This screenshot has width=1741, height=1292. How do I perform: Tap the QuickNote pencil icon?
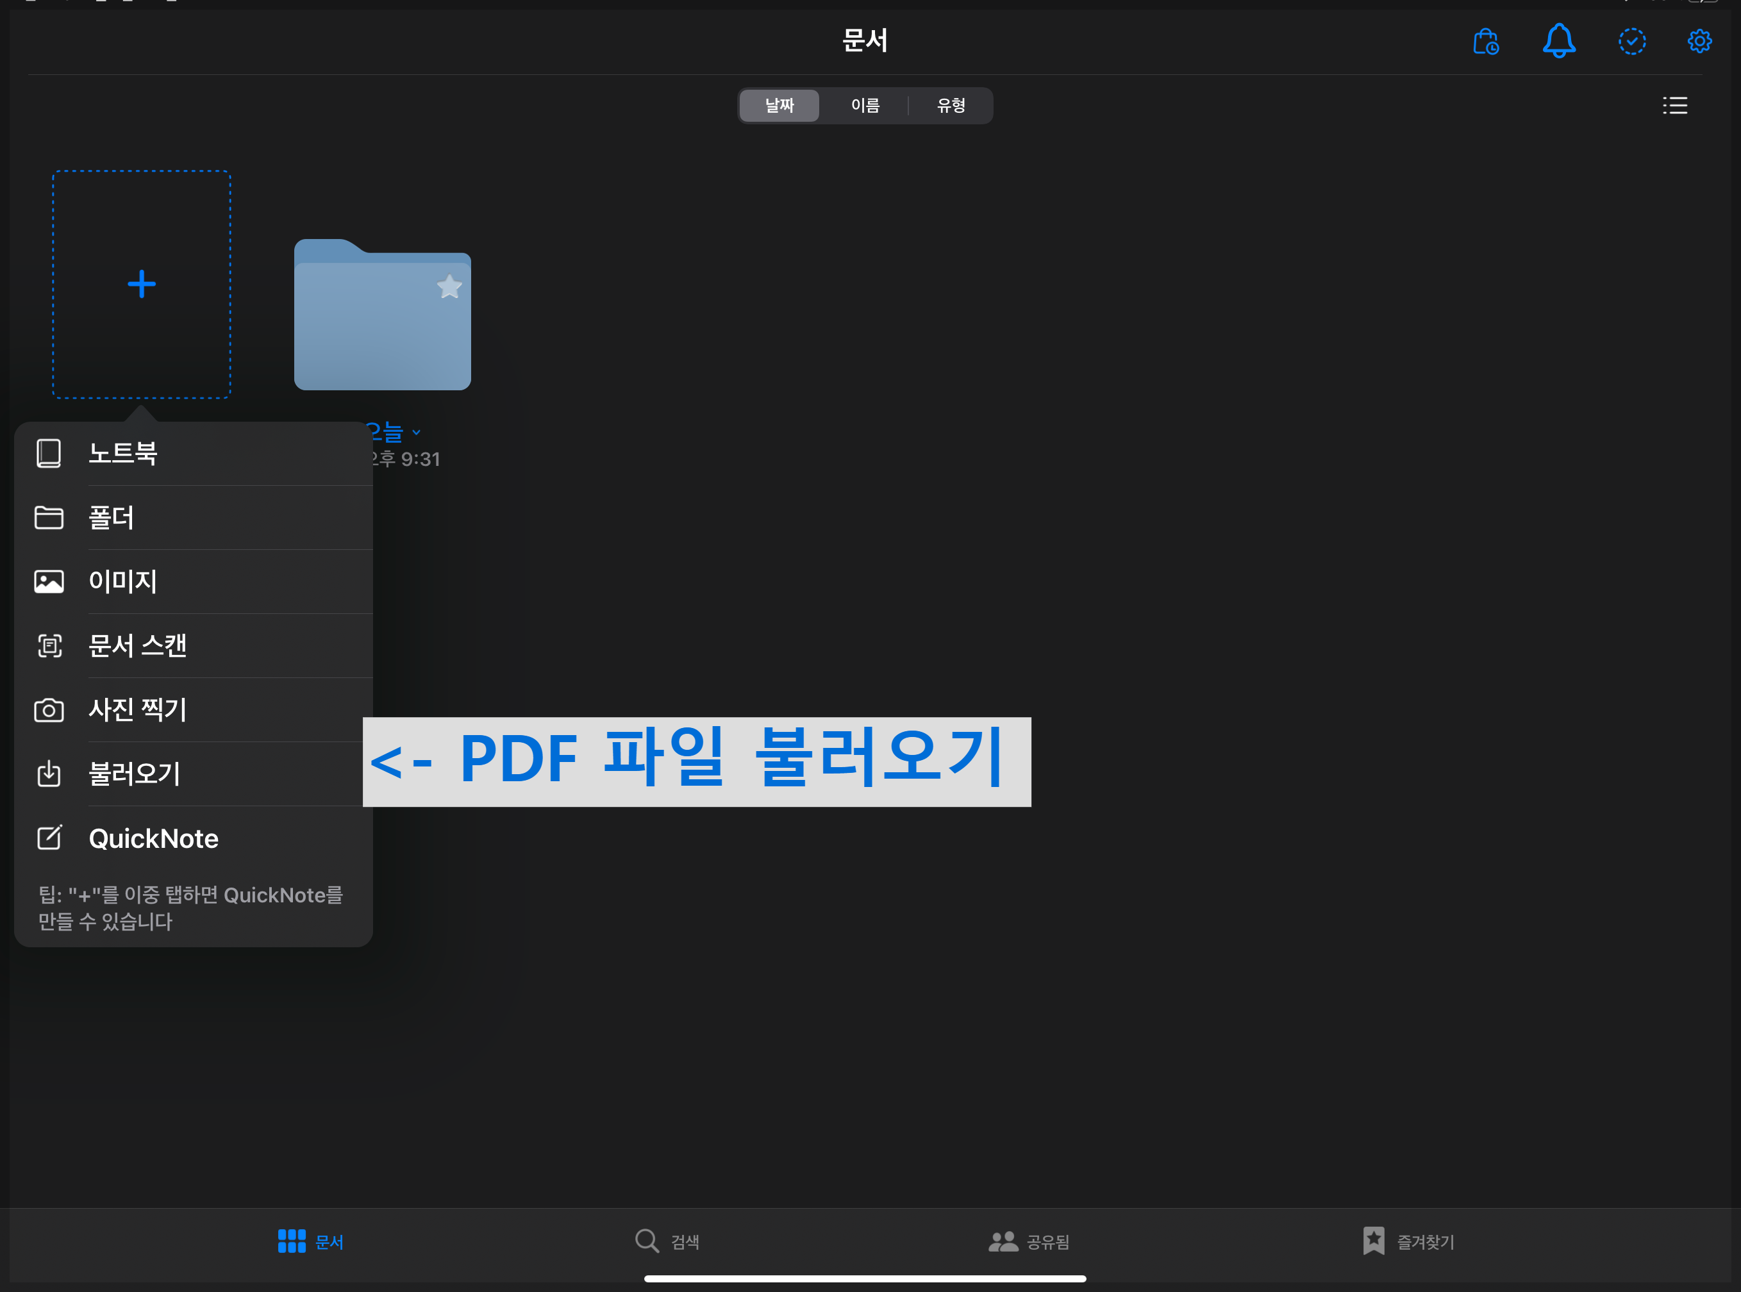pos(49,838)
